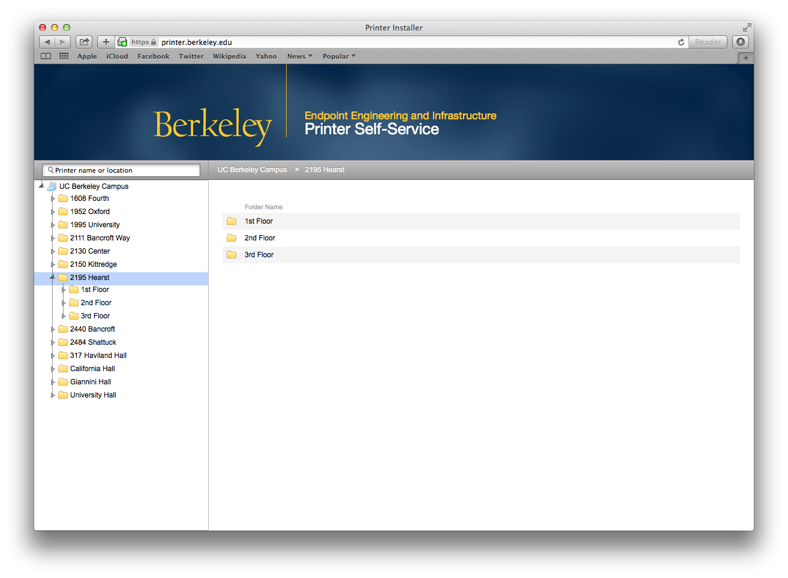Expand the University Hall tree node
Viewport: 788px width, 578px height.
coord(53,395)
